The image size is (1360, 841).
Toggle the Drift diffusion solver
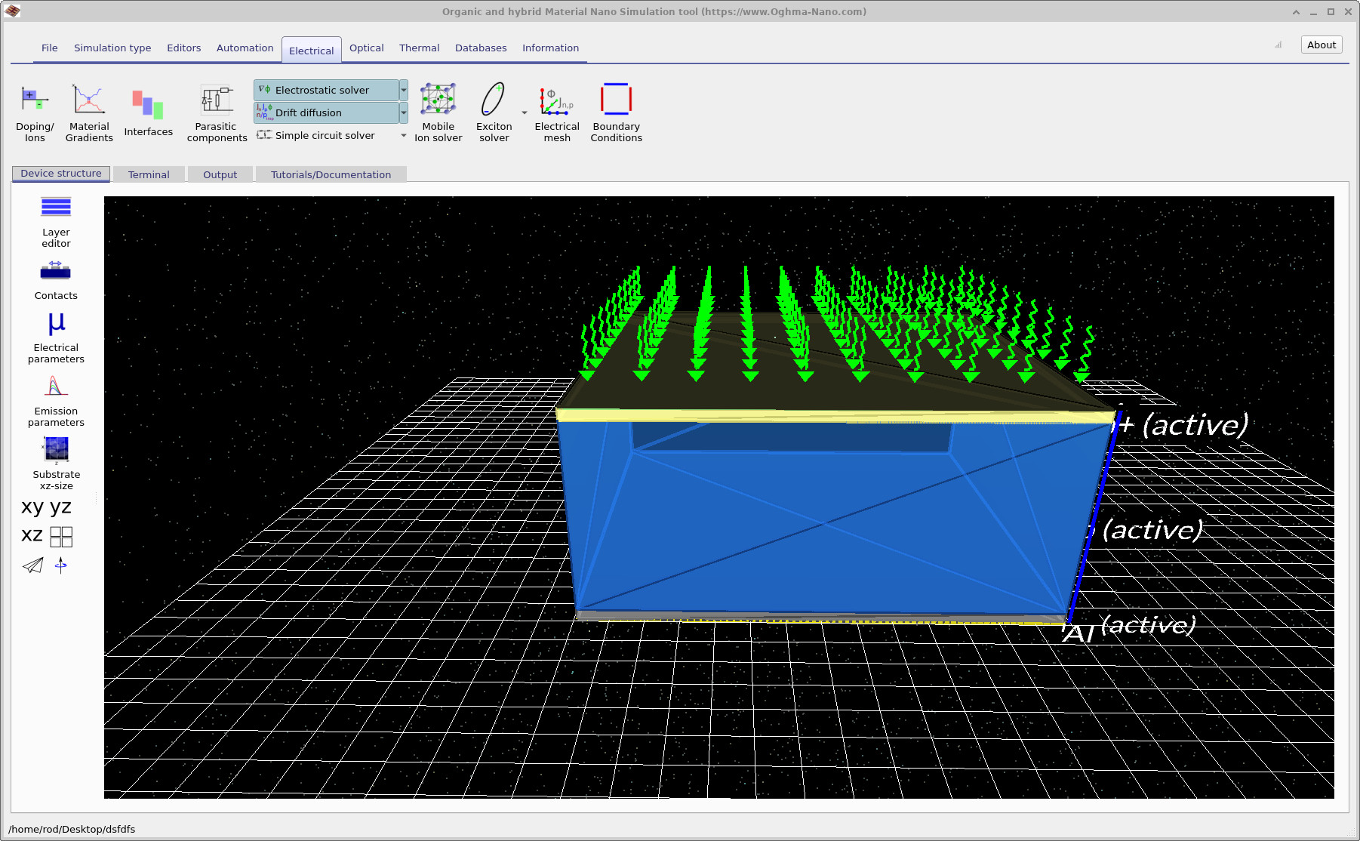point(325,113)
